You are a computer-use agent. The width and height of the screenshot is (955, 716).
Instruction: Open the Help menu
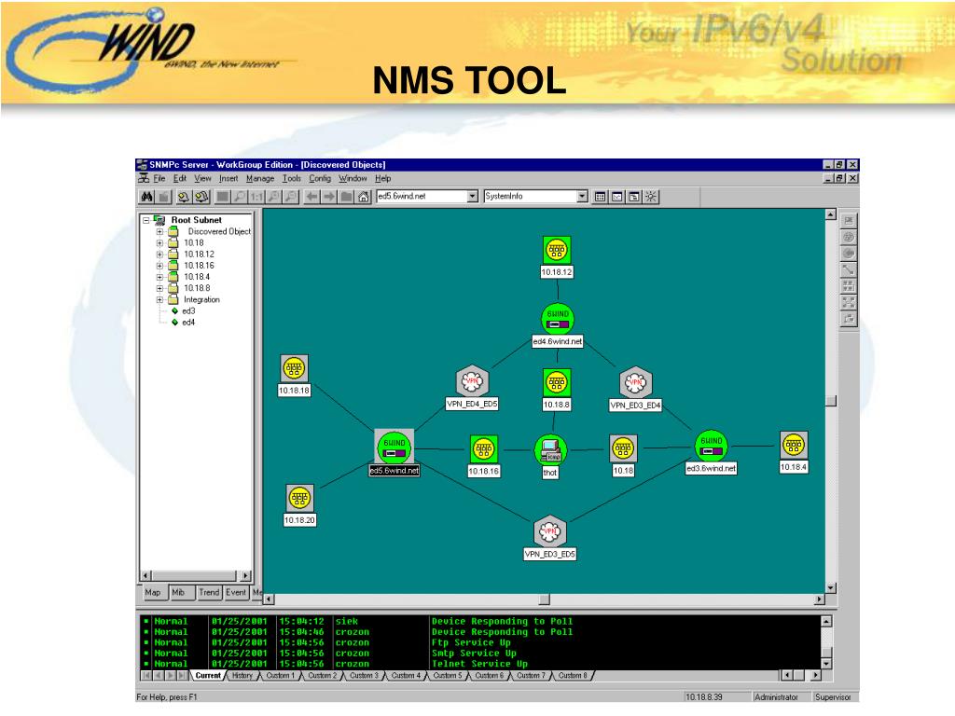click(383, 178)
